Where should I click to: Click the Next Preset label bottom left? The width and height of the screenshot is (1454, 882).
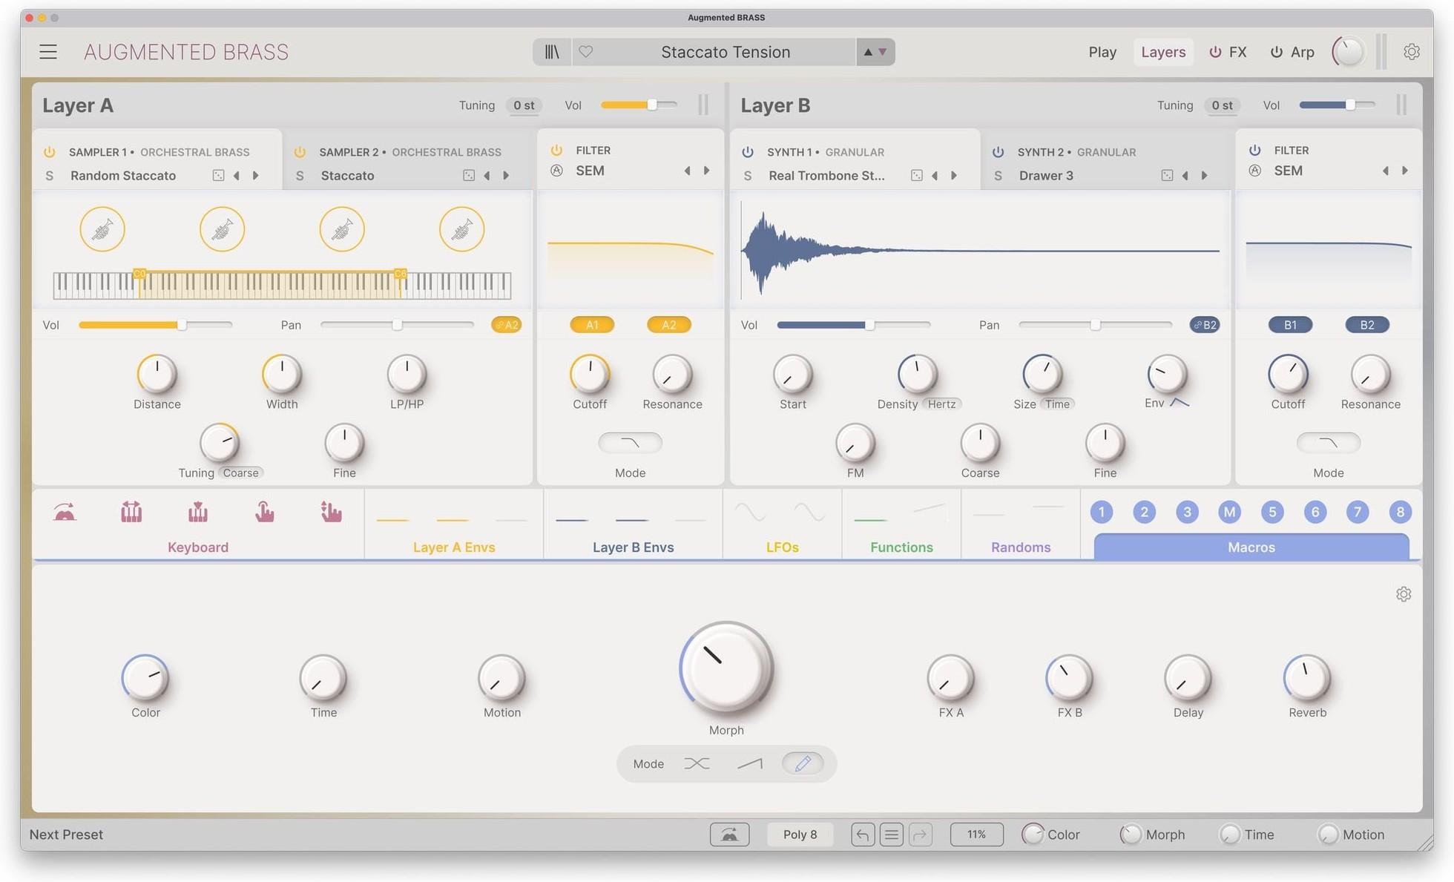point(65,834)
